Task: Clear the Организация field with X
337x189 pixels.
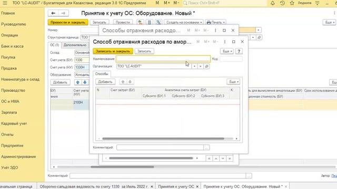Action: pyautogui.click(x=200, y=67)
